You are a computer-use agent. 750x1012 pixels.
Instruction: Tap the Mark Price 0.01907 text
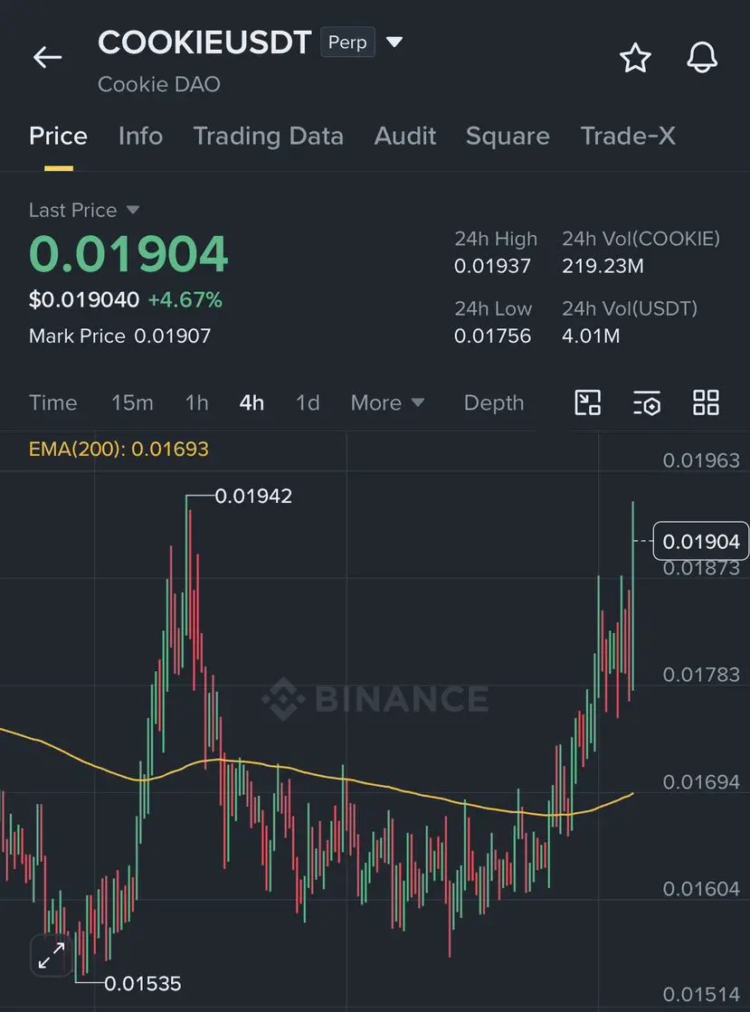pos(120,336)
